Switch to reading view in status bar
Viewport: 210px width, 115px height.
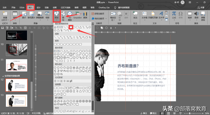click(x=174, y=113)
